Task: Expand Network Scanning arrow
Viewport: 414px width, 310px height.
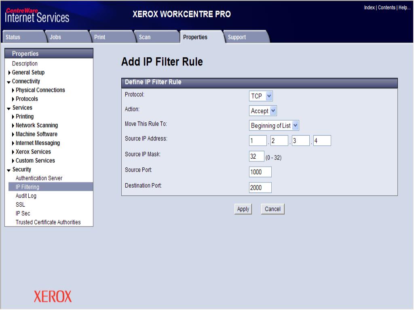Action: [x=13, y=126]
